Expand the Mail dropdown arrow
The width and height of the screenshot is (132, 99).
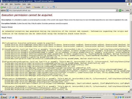[x=48, y=7]
